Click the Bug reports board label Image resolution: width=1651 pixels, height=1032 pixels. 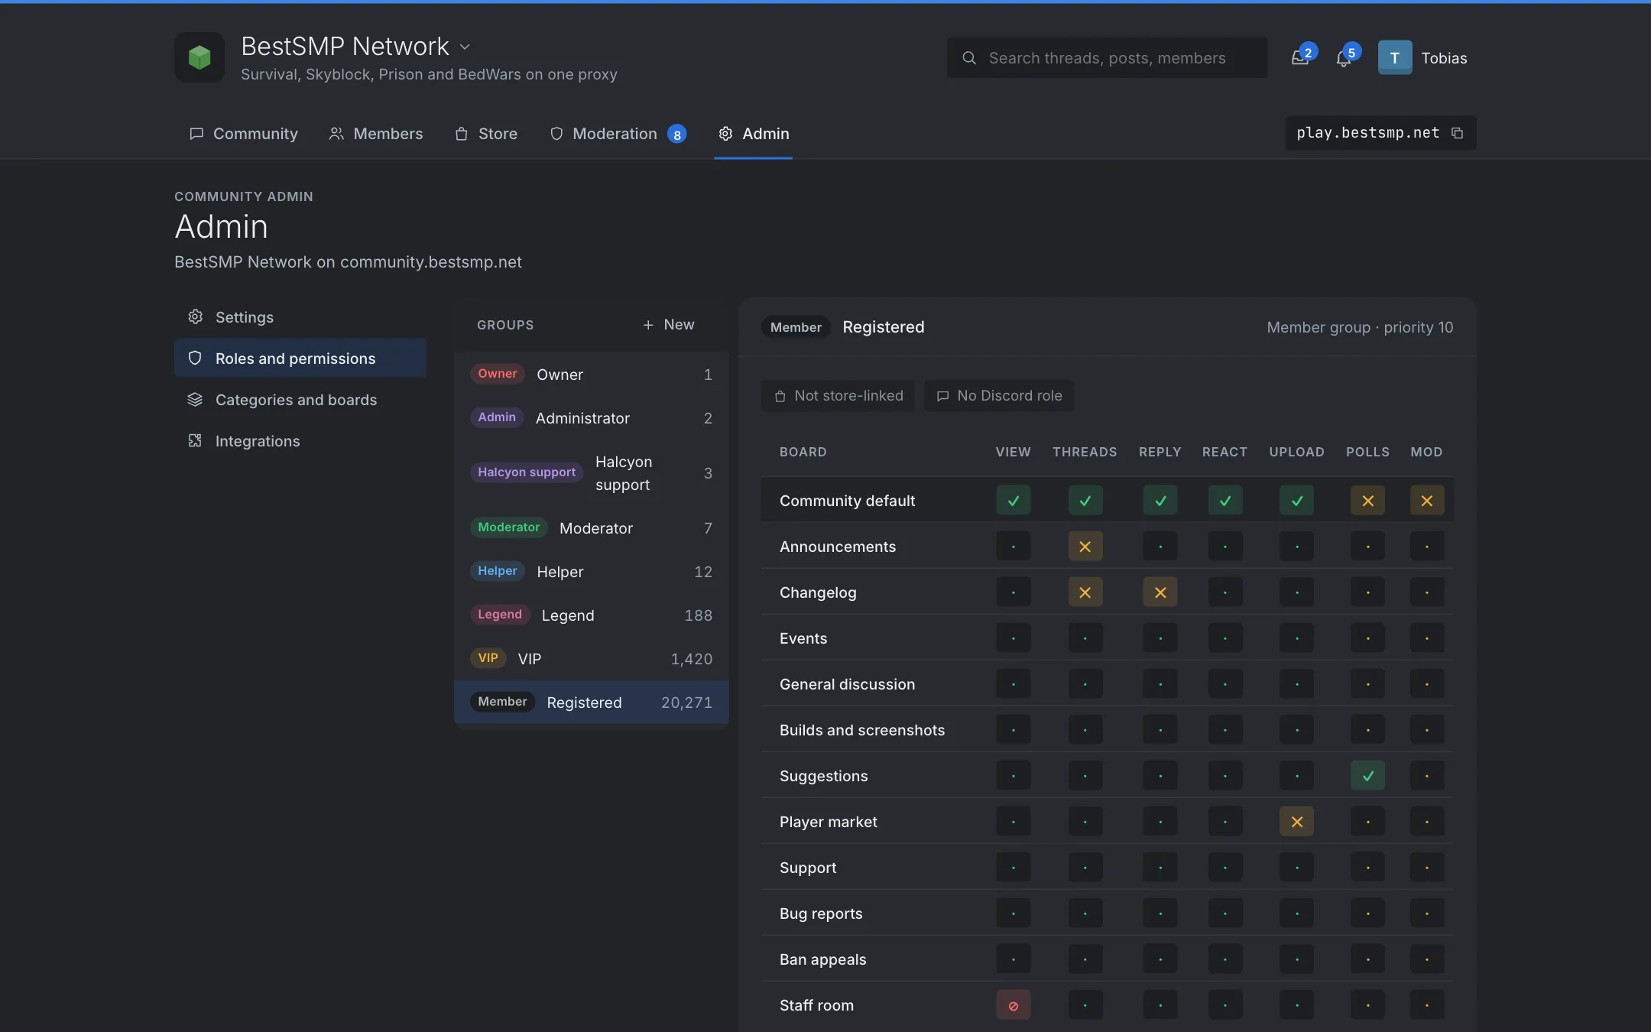point(821,914)
